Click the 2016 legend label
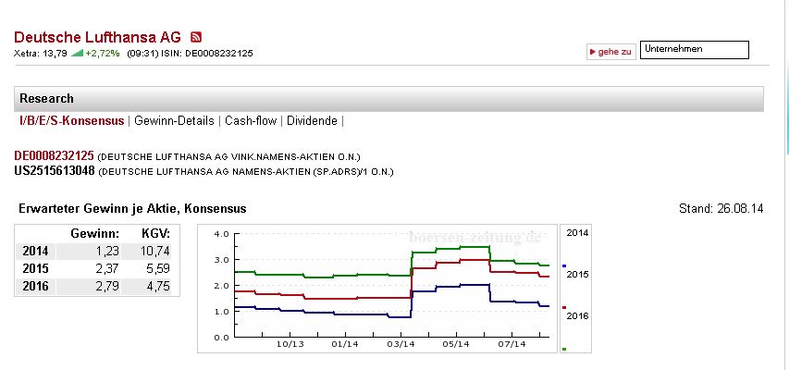The image size is (789, 370). coord(577,316)
